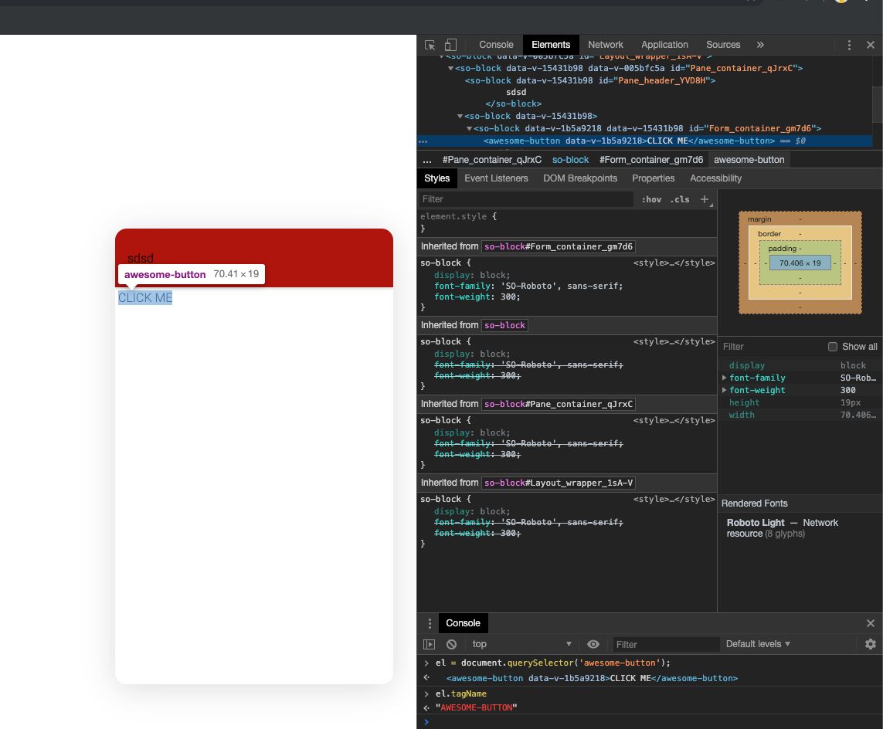883x729 pixels.
Task: Show the console sidebar icon
Action: click(x=429, y=645)
